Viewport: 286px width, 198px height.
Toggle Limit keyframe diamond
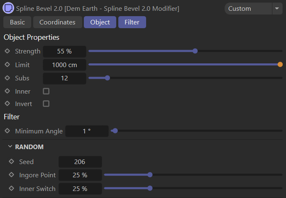click(7, 65)
